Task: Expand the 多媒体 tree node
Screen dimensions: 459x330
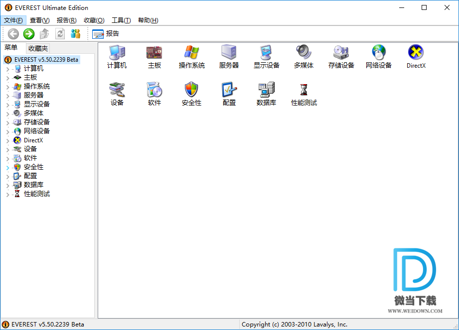Action: tap(8, 114)
